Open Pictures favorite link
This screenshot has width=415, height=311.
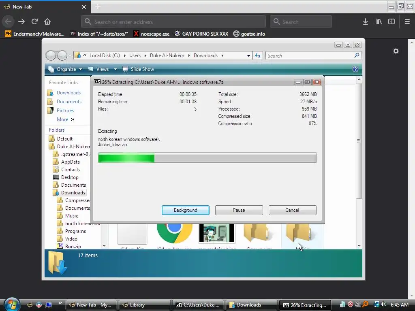tap(65, 111)
